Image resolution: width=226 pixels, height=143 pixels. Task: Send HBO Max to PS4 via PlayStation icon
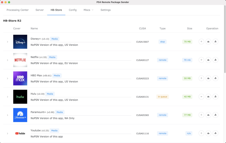tap(215, 78)
